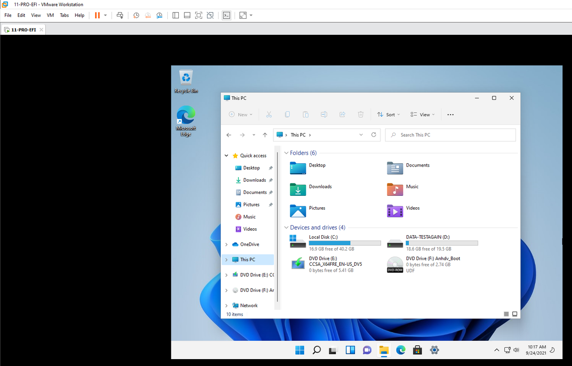Go back with the left arrow button

[x=229, y=135]
